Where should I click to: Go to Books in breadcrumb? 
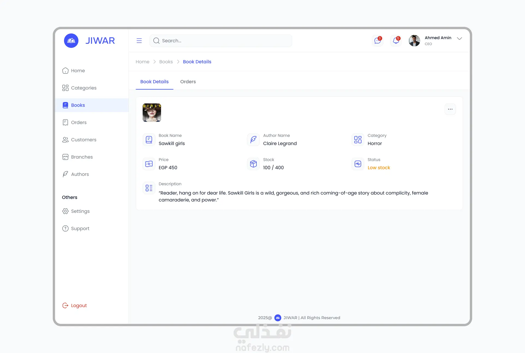pyautogui.click(x=166, y=62)
